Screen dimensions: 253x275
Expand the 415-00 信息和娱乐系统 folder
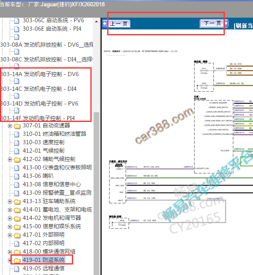(x=10, y=227)
